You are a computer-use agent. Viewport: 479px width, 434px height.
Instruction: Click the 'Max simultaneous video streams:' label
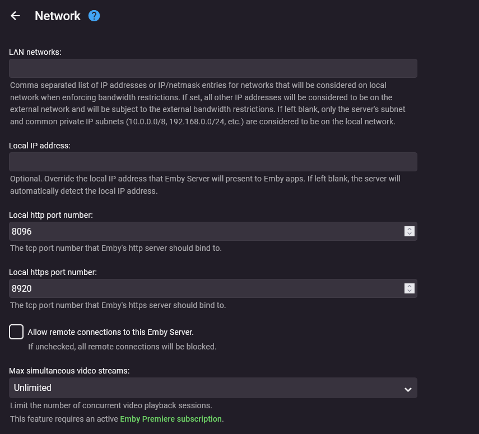tap(70, 371)
